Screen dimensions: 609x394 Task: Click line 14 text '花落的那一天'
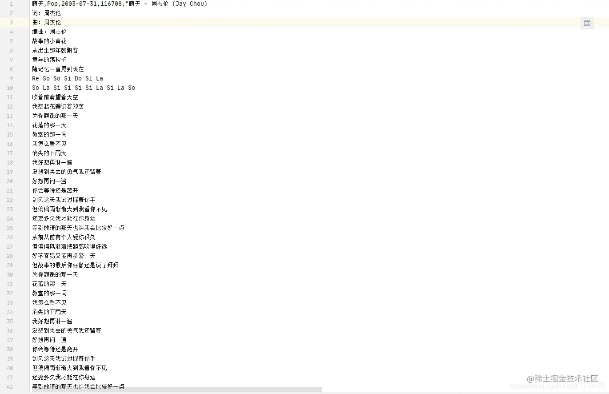(x=49, y=125)
